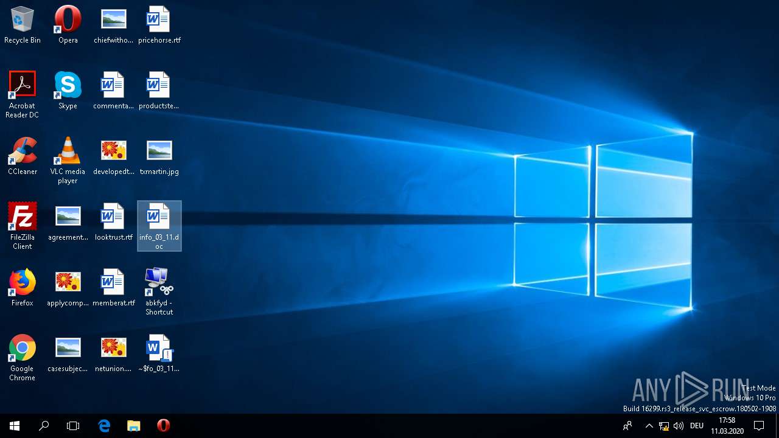Open Task View on taskbar
Image resolution: width=779 pixels, height=438 pixels.
point(73,426)
